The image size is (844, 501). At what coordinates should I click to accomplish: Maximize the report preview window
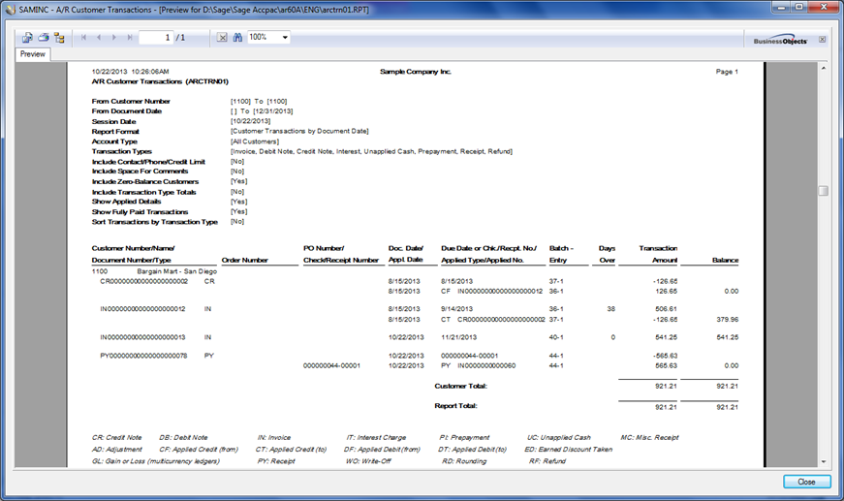tap(799, 7)
